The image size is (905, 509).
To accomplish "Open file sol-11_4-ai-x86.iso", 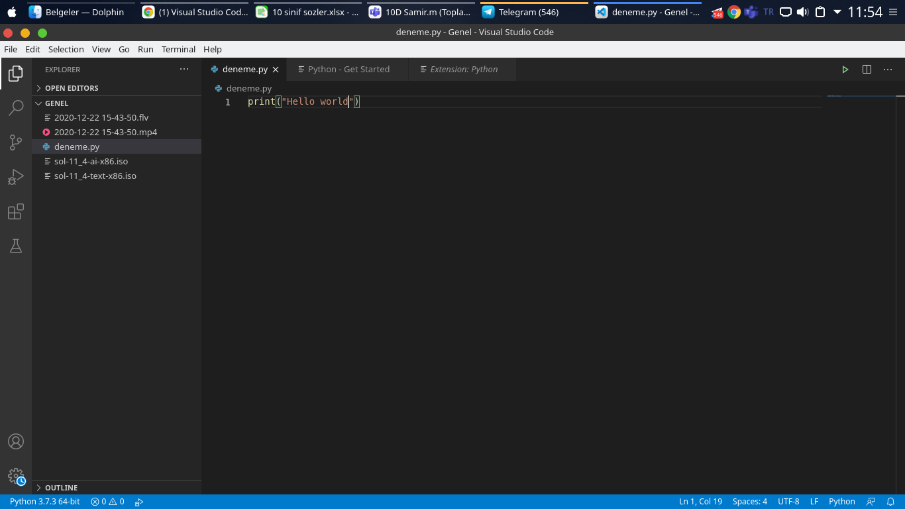I will [x=117, y=161].
